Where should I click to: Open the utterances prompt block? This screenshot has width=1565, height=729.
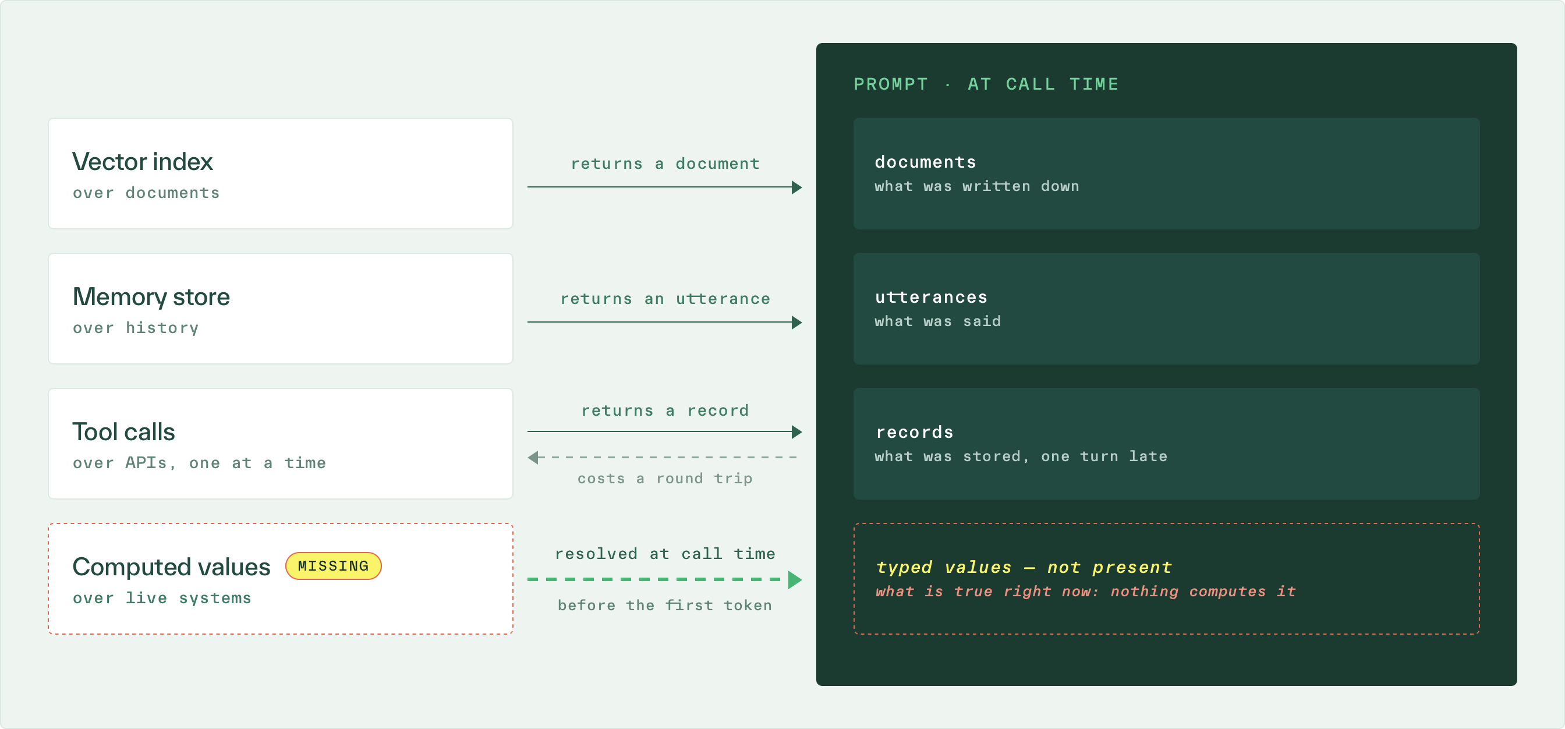(x=1166, y=309)
